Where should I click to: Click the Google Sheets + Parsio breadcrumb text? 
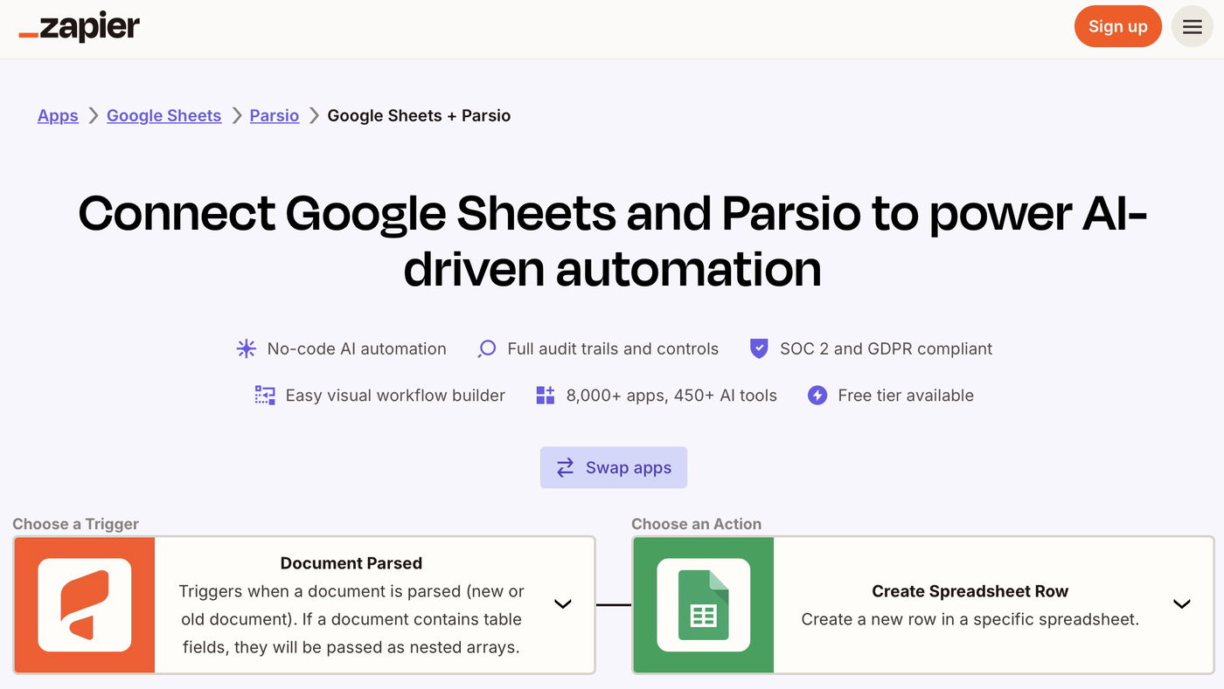419,115
